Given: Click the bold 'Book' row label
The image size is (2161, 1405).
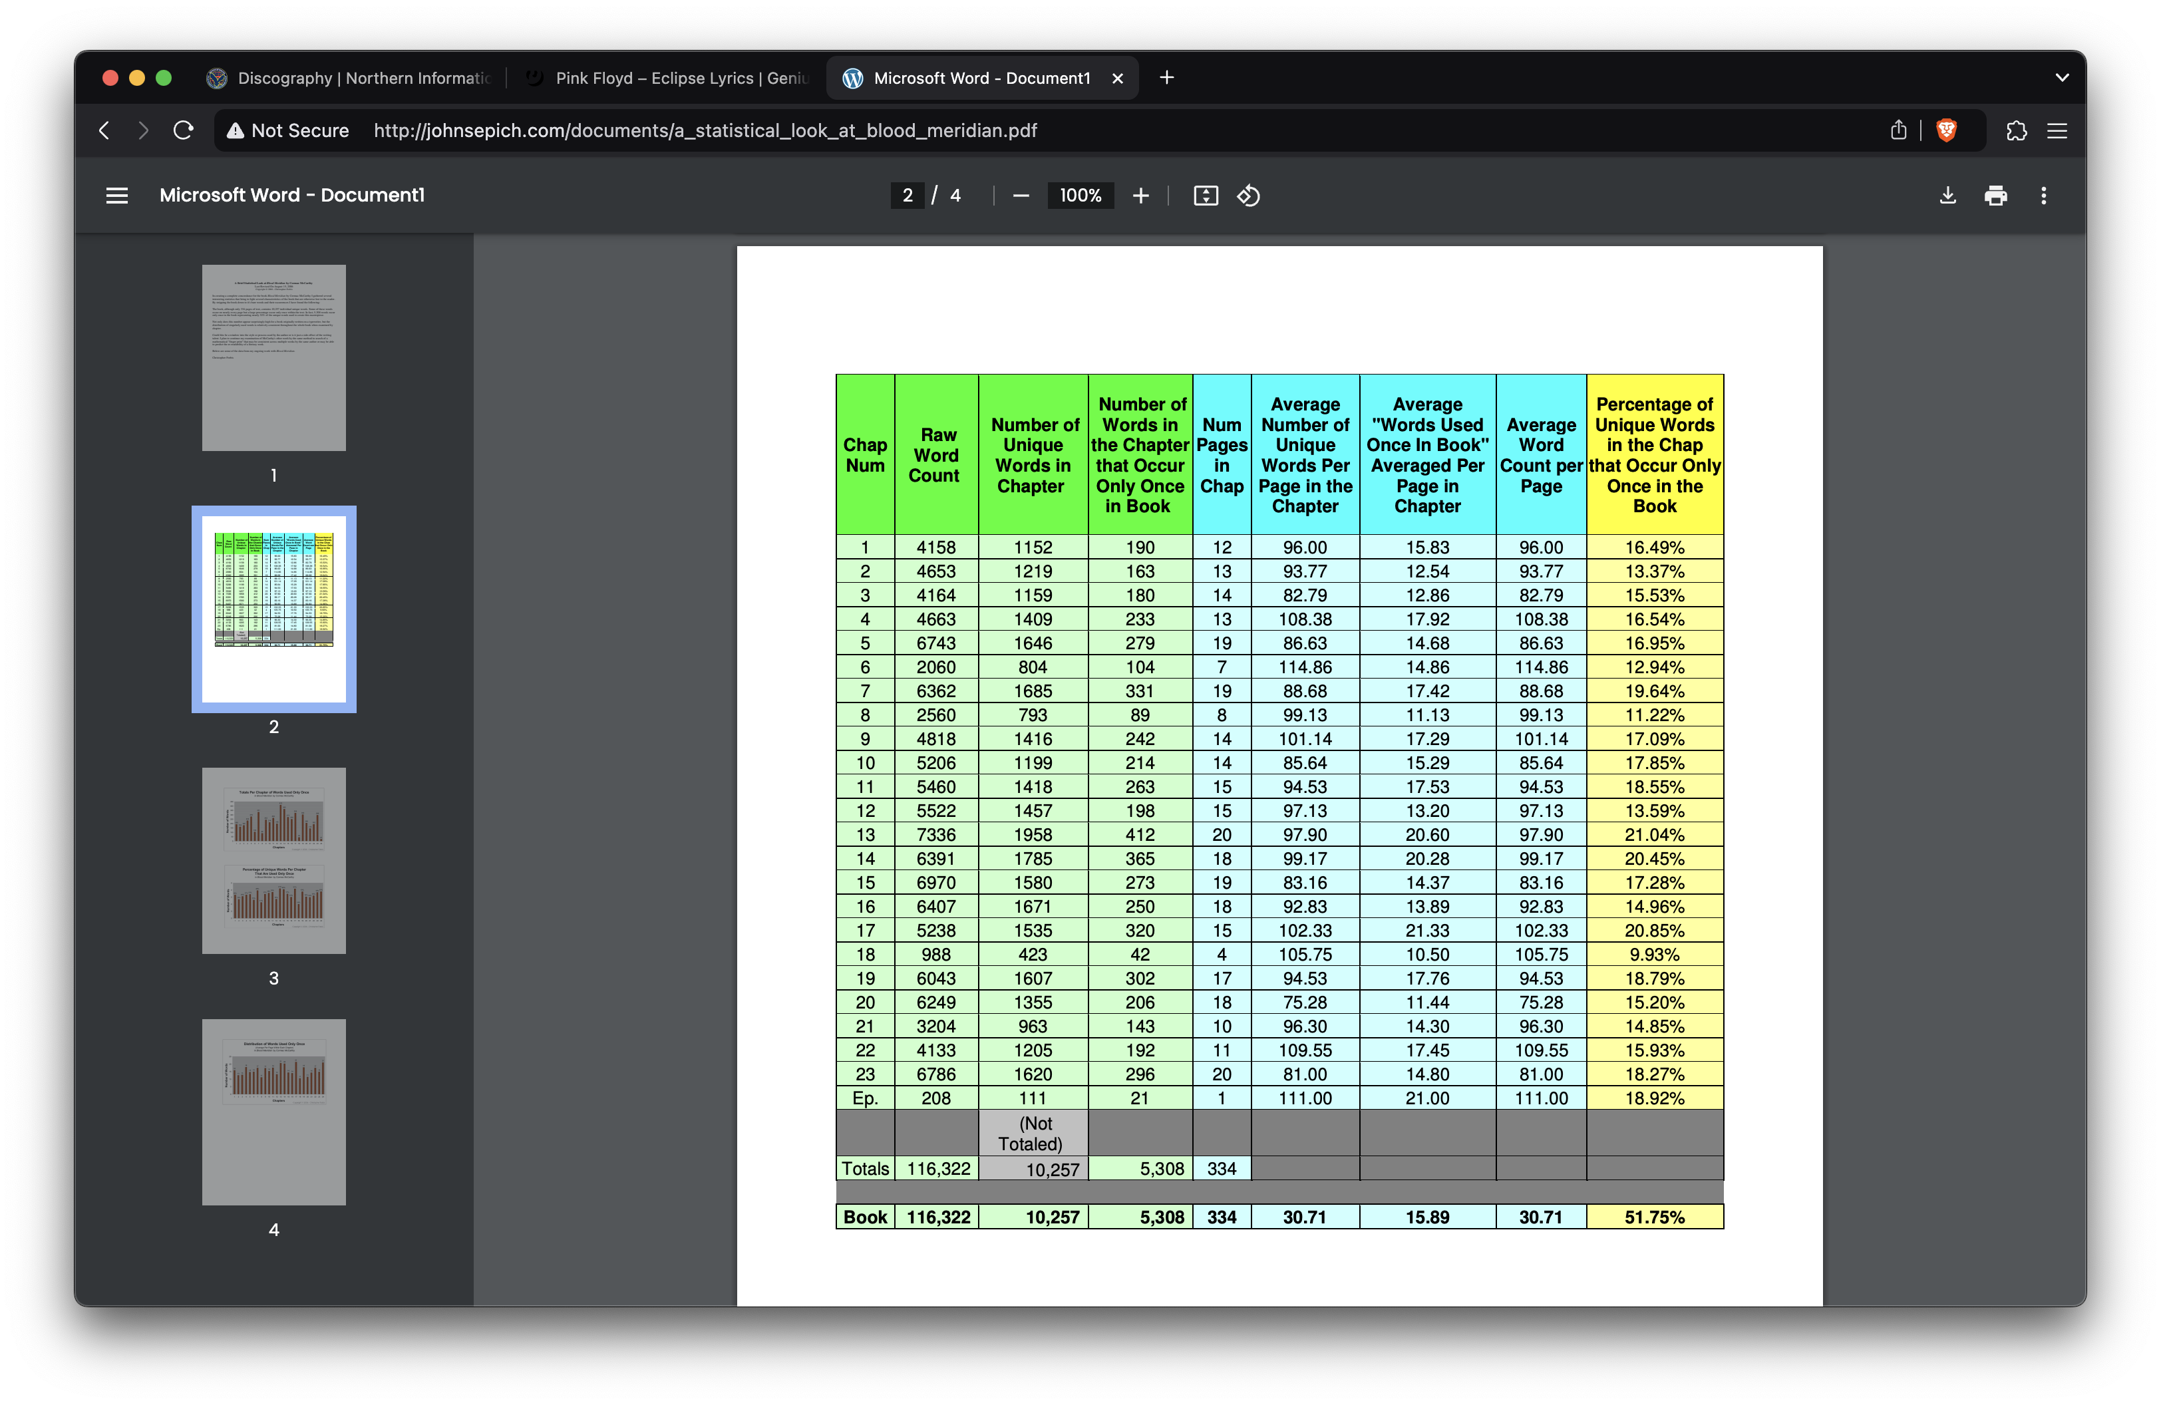Looking at the screenshot, I should (x=866, y=1217).
